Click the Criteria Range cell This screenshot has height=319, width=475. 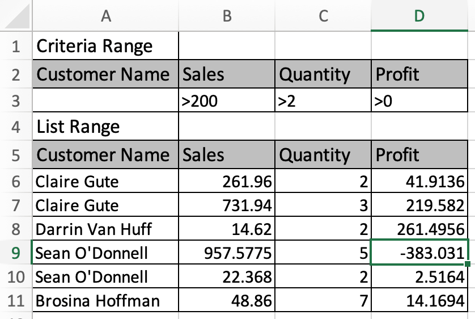(x=105, y=46)
